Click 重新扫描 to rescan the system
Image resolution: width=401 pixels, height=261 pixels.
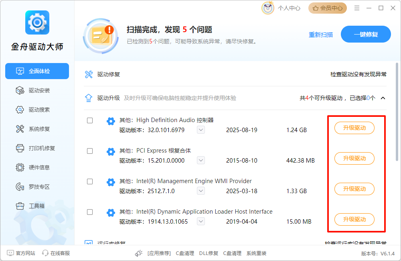pos(321,35)
